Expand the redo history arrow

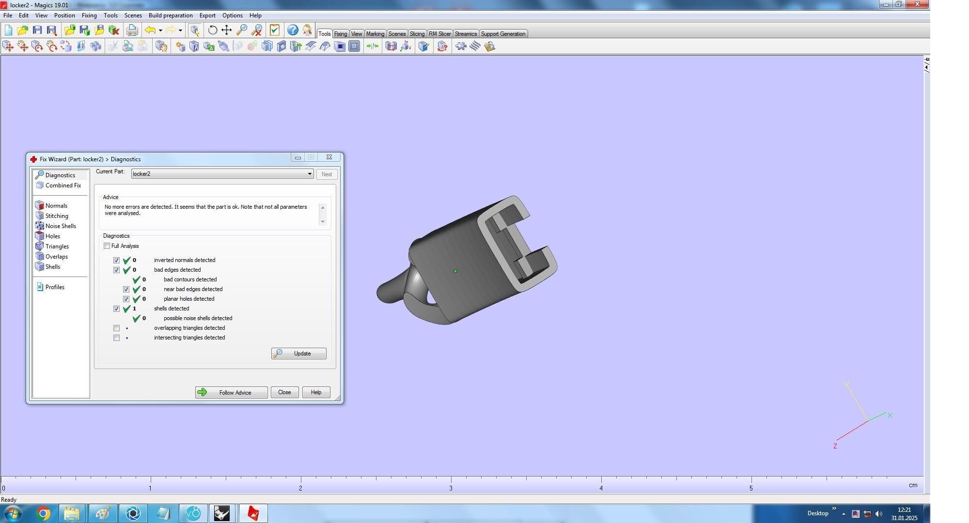click(x=180, y=31)
